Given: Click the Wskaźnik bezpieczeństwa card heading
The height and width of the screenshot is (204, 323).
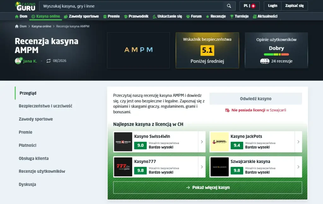Looking at the screenshot, I should (207, 39).
